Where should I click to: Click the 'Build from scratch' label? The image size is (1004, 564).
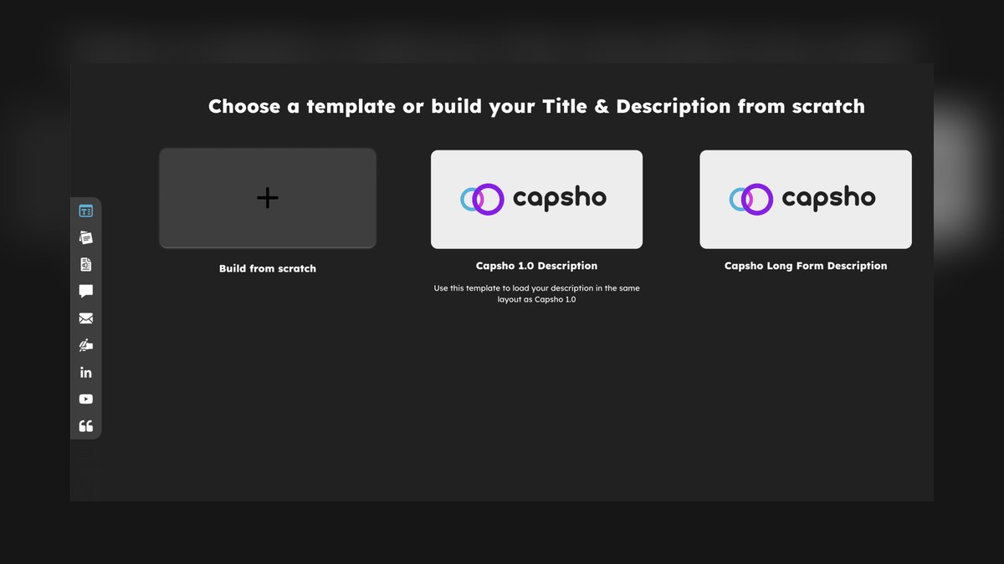pos(268,269)
